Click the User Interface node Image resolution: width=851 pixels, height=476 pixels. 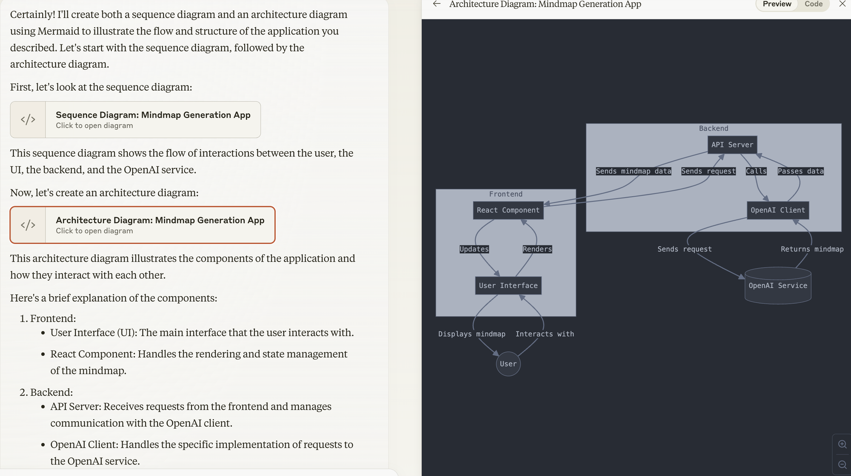pyautogui.click(x=508, y=286)
